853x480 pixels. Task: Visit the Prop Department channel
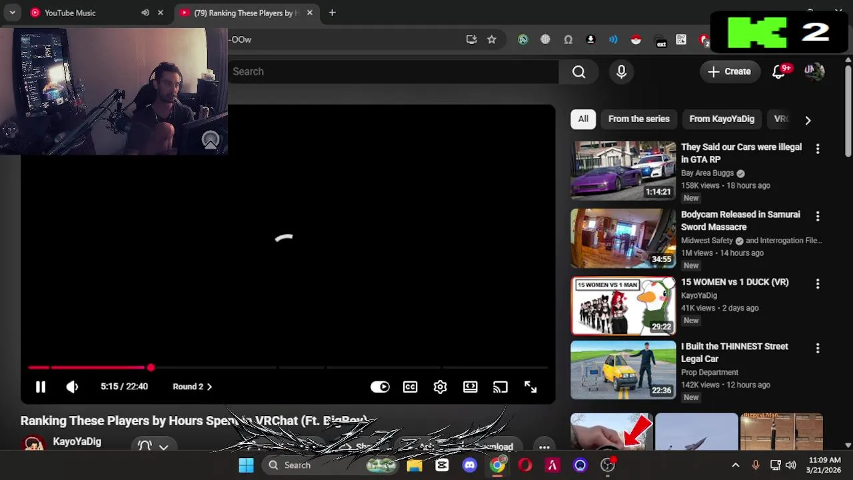pos(710,372)
